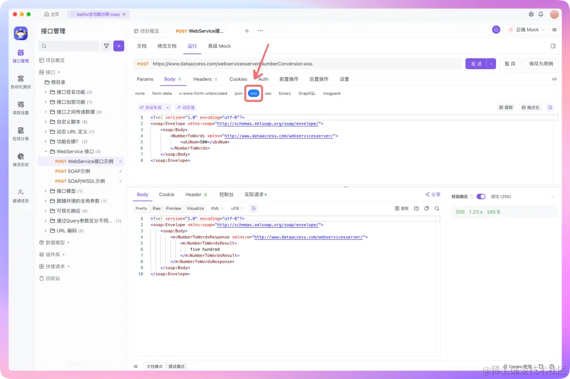
Task: Add a new tab with plus icon
Action: pyautogui.click(x=247, y=31)
